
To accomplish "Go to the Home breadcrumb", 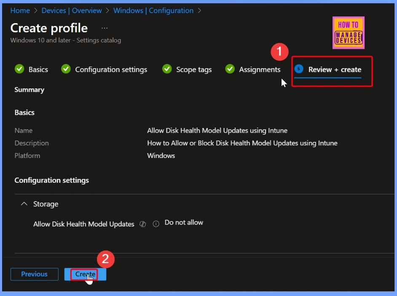I will tap(20, 11).
